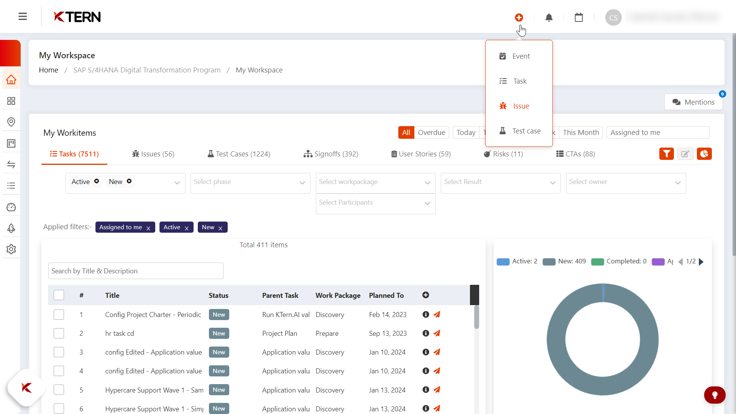Click the grey edit pencil button
Viewport: 736px width, 414px height.
(685, 154)
